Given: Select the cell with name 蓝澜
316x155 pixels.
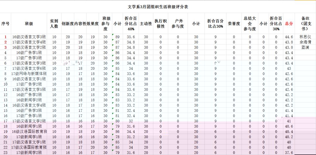Looking at the screenshot, I should (x=305, y=48).
